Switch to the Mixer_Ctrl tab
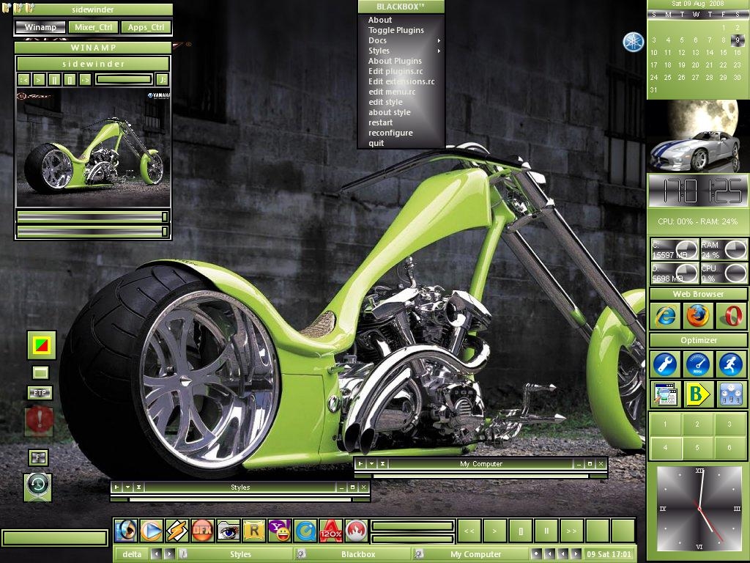The height and width of the screenshot is (563, 750). [x=93, y=27]
